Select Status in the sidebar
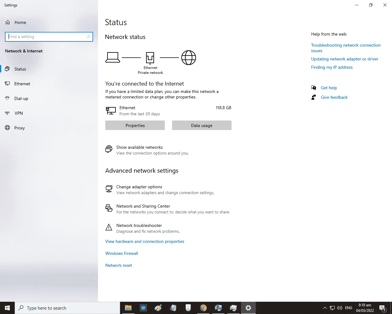392x314 pixels. pos(20,69)
